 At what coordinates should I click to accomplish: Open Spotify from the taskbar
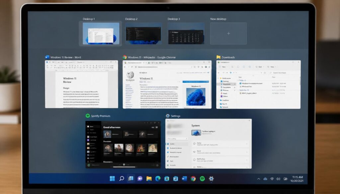[x=202, y=179]
